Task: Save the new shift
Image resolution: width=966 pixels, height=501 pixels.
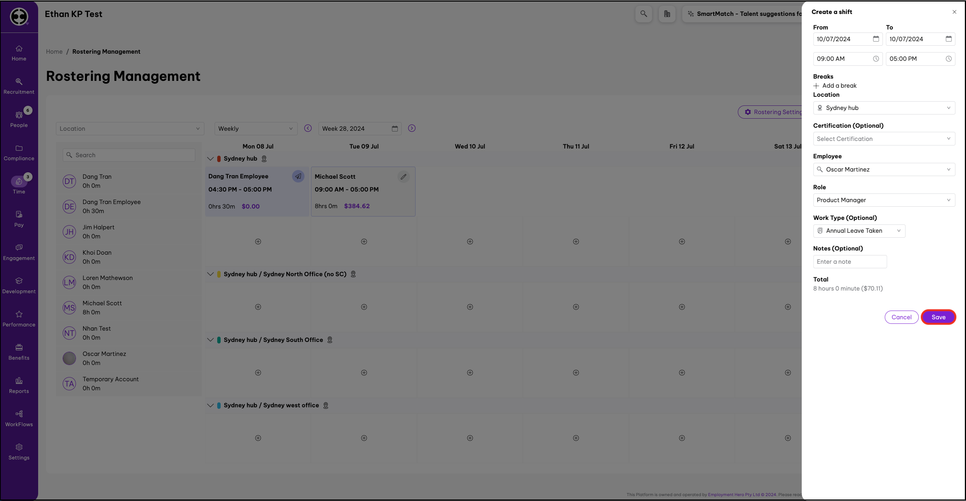Action: click(x=938, y=317)
